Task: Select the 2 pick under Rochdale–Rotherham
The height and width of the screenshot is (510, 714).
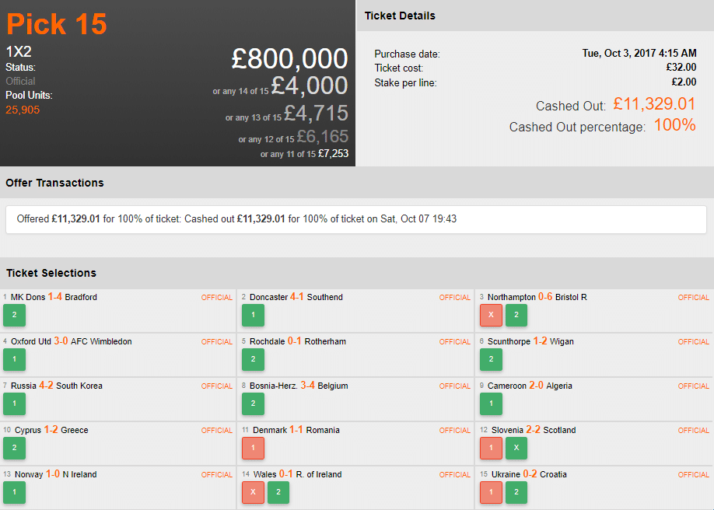Action: click(253, 359)
